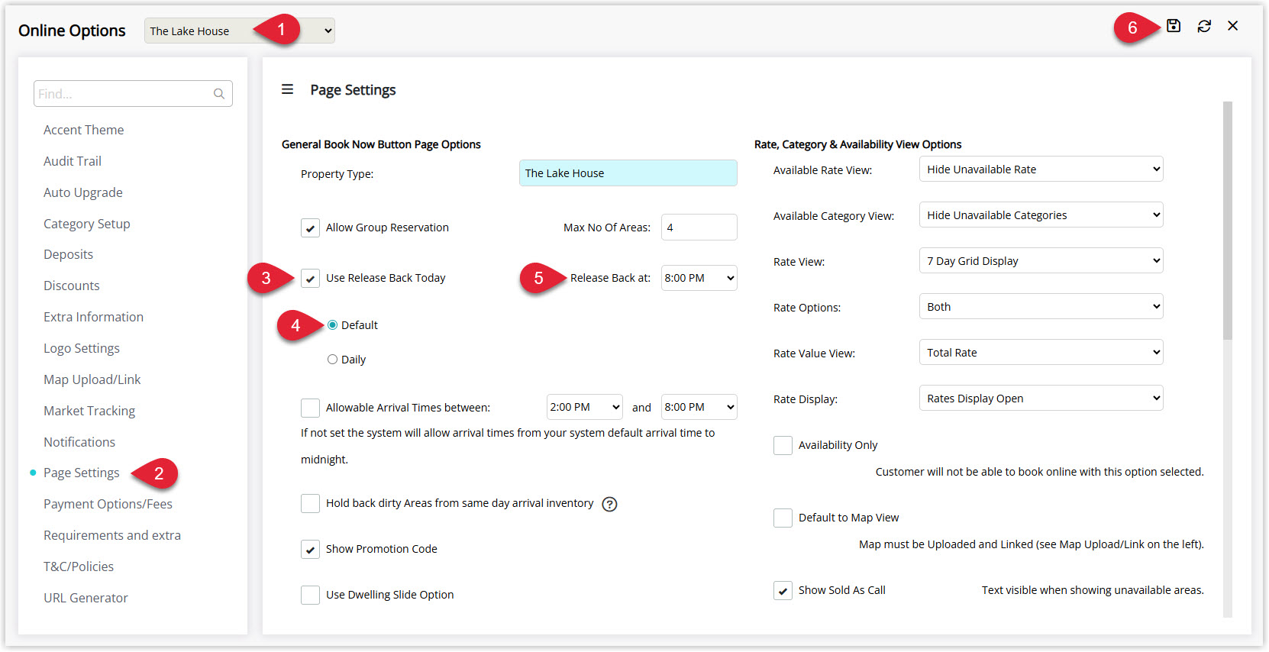Open Extra Information settings
The height and width of the screenshot is (652, 1269).
click(x=93, y=317)
